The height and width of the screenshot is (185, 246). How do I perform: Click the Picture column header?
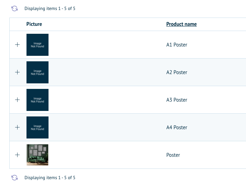34,24
